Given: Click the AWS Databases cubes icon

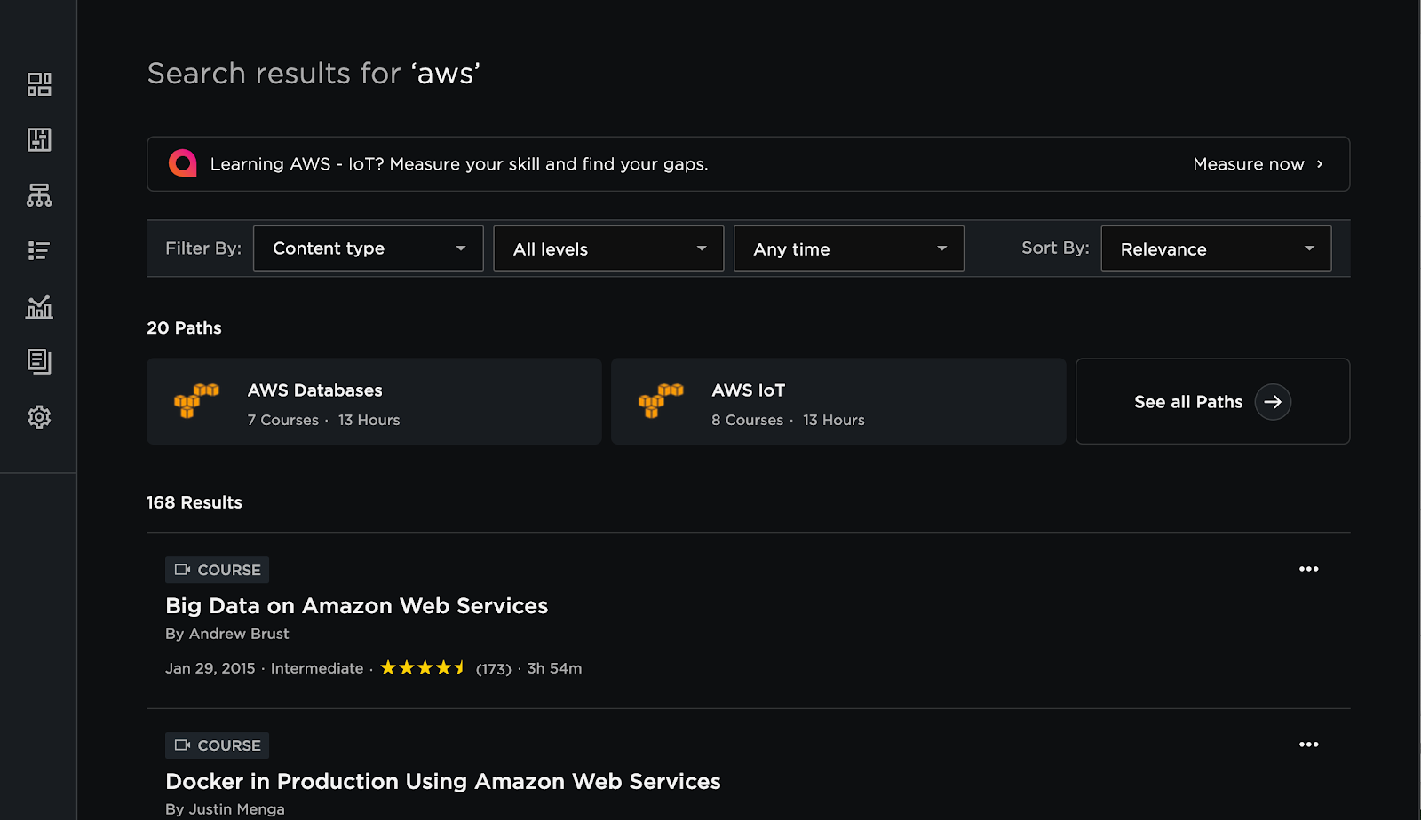Looking at the screenshot, I should pos(196,401).
